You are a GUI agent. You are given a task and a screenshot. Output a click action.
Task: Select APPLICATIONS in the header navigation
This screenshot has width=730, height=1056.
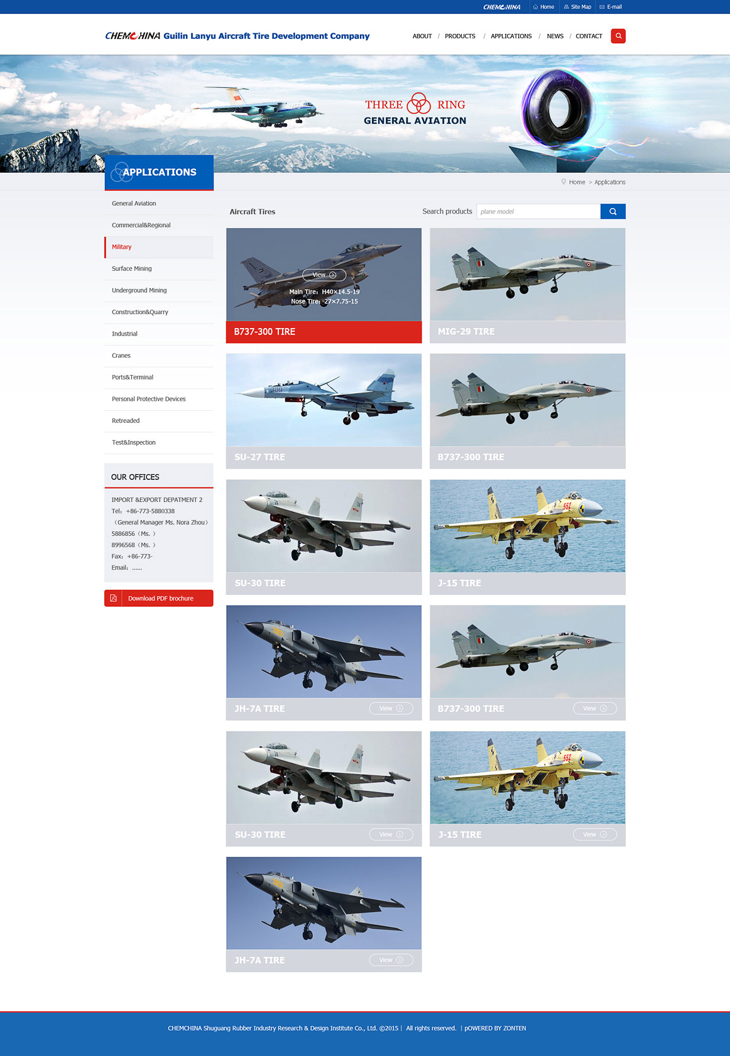511,36
